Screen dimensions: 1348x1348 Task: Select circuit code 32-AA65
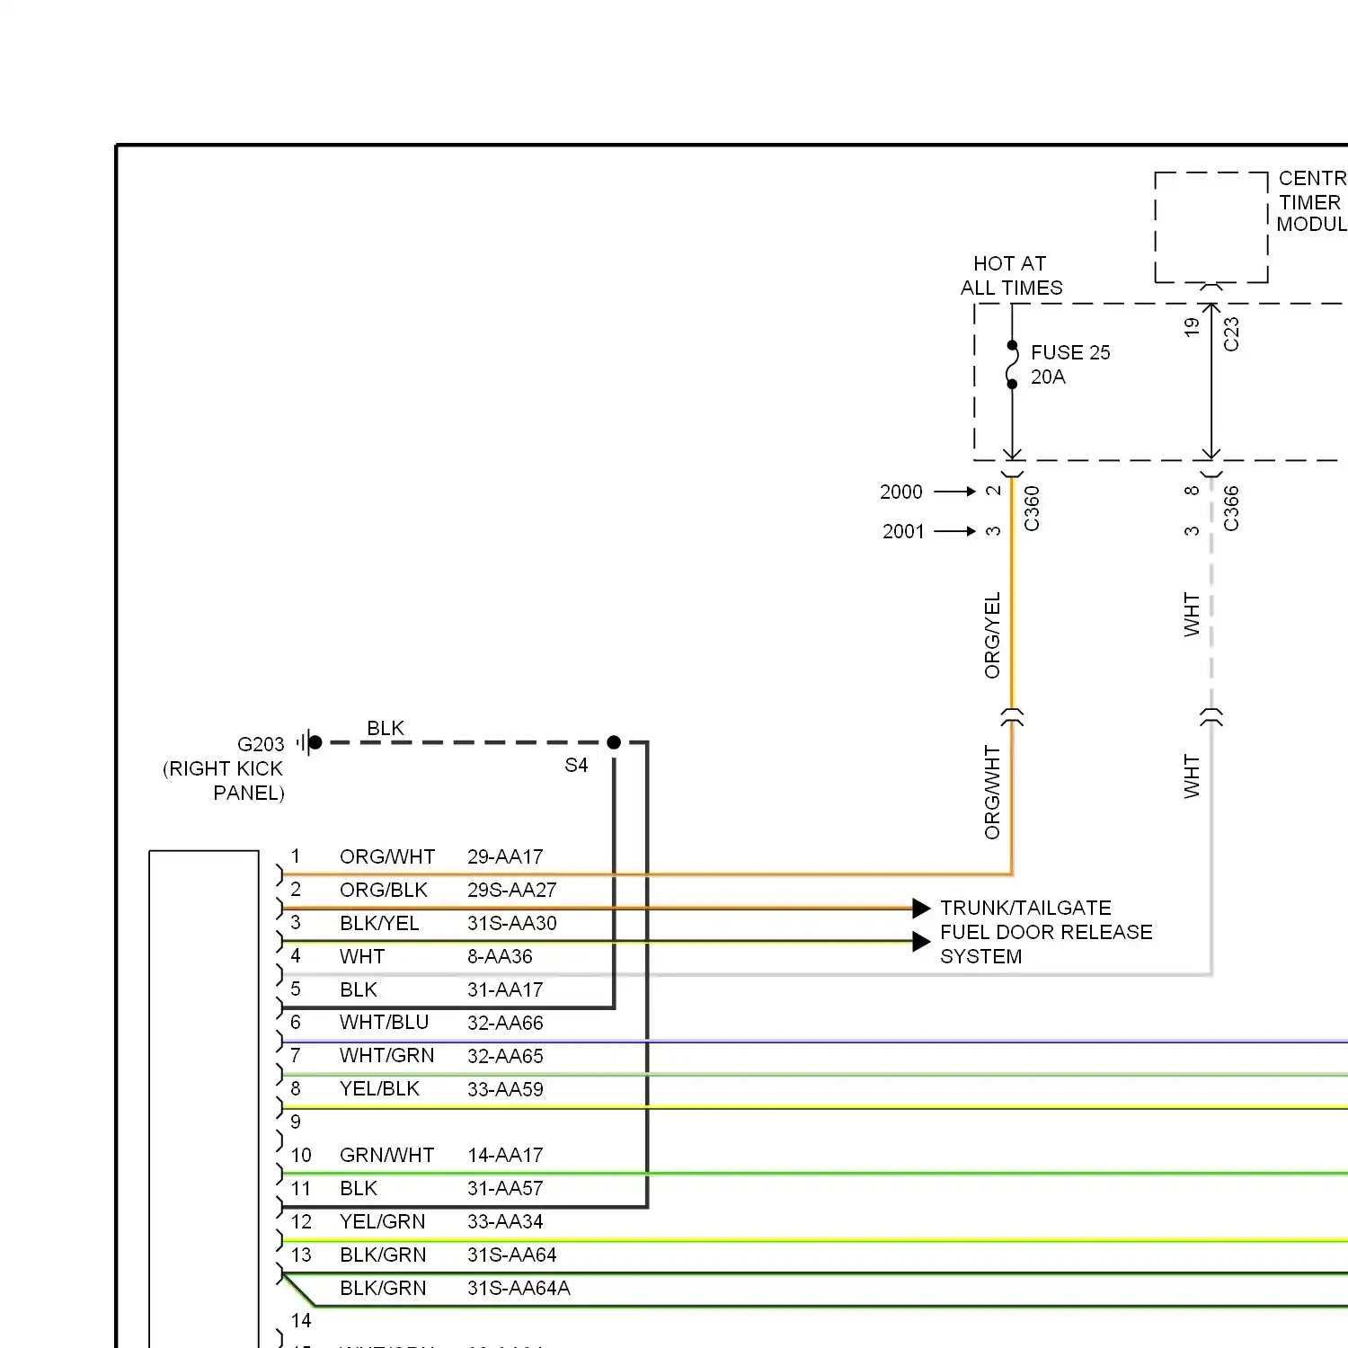(505, 1056)
